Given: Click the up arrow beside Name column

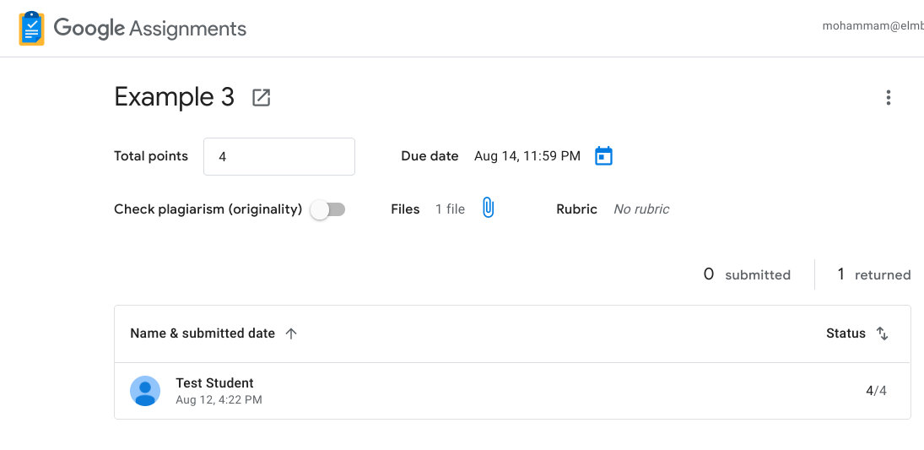Looking at the screenshot, I should (291, 333).
